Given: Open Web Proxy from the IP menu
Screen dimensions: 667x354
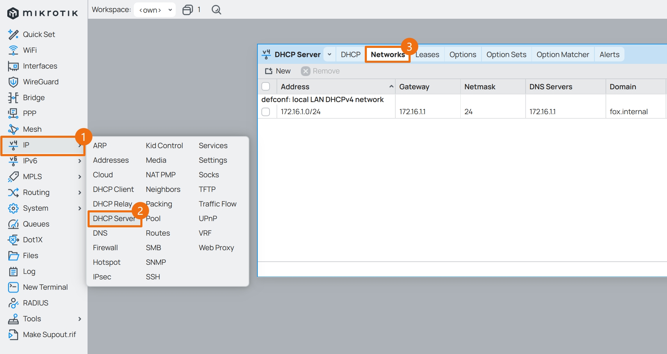Looking at the screenshot, I should [216, 248].
